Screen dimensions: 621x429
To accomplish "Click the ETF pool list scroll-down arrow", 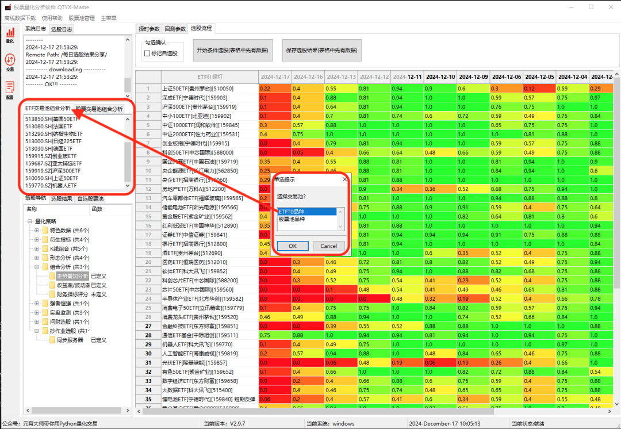I will click(128, 185).
